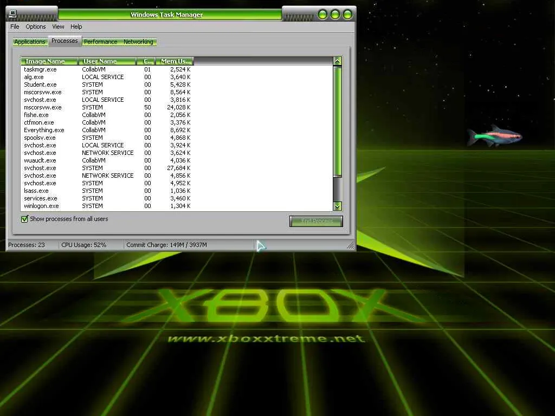This screenshot has width=555, height=416.
Task: Sort by CPU column header
Action: pyautogui.click(x=146, y=61)
